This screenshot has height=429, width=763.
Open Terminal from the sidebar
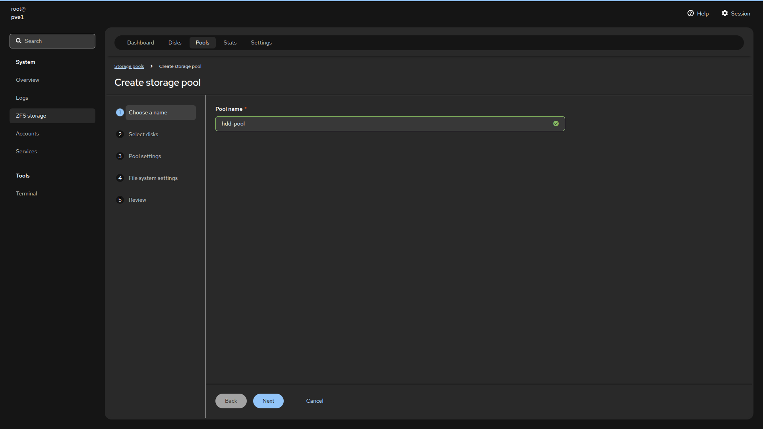click(x=26, y=194)
